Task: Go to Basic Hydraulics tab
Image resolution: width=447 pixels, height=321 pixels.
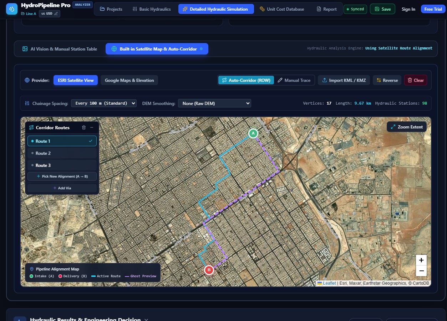Action: (x=152, y=9)
